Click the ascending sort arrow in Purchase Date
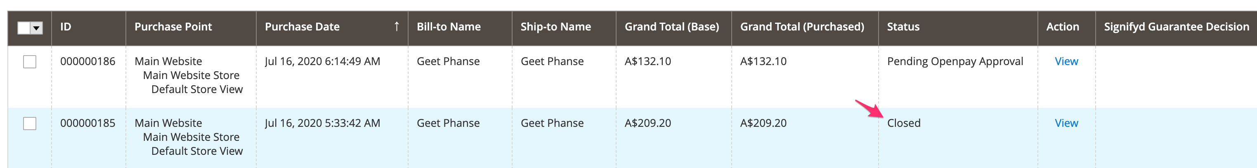This screenshot has height=168, width=1257. coord(397,27)
